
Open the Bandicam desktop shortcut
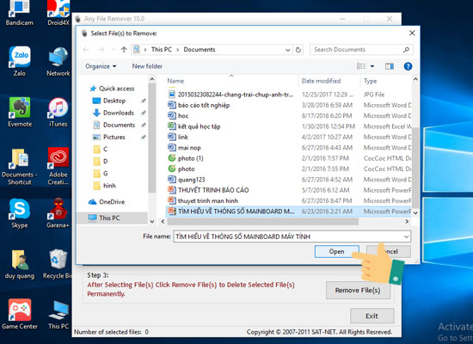point(19,13)
